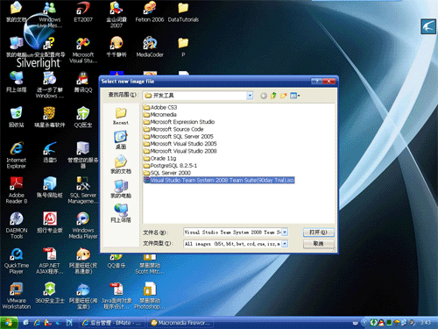The height and width of the screenshot is (329, 438).
Task: Expand the look-in folder dropdown
Action: 250,96
